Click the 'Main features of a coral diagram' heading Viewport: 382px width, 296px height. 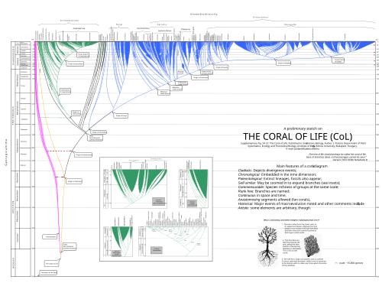pyautogui.click(x=302, y=166)
